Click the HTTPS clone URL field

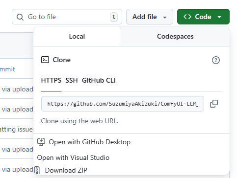point(123,104)
